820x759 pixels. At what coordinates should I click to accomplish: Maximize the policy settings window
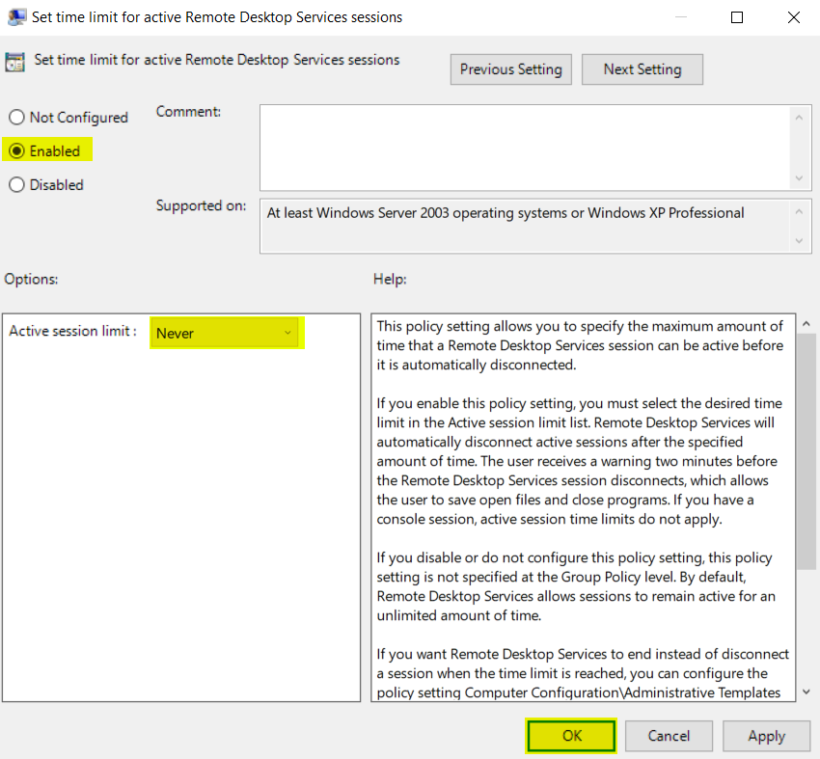click(x=737, y=17)
